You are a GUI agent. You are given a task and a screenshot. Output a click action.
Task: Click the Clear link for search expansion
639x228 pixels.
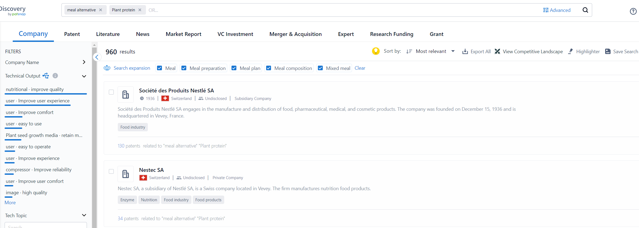360,68
